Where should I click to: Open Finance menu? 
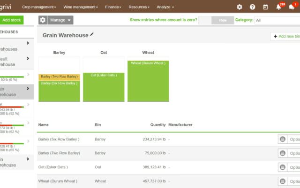113,7
